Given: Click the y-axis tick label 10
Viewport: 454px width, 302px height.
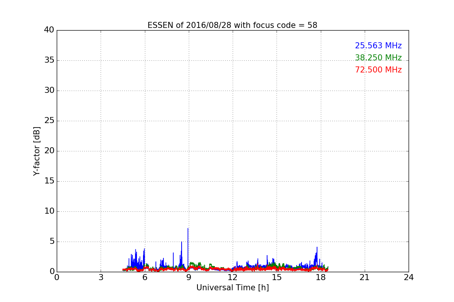Looking at the screenshot, I should coord(49,211).
